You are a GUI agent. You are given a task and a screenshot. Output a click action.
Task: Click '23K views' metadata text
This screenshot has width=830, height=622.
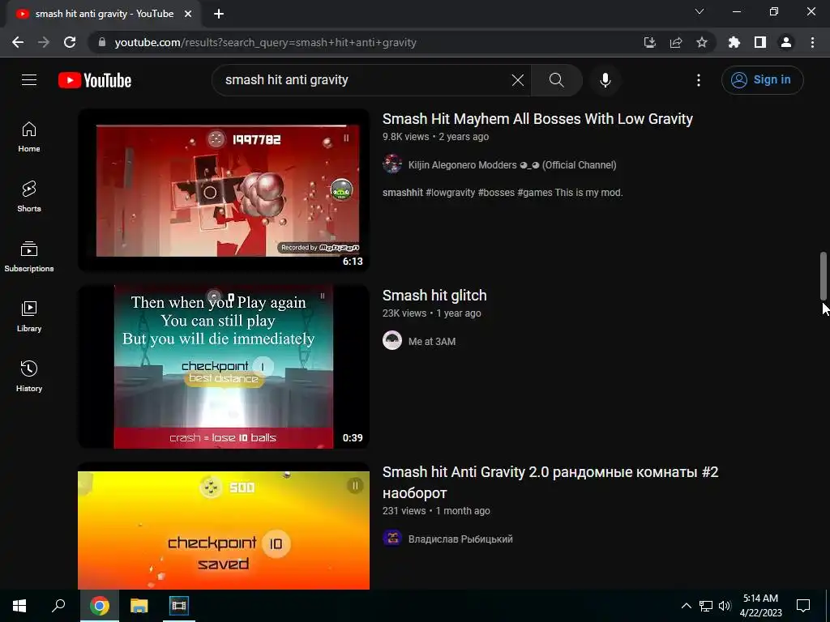[404, 313]
